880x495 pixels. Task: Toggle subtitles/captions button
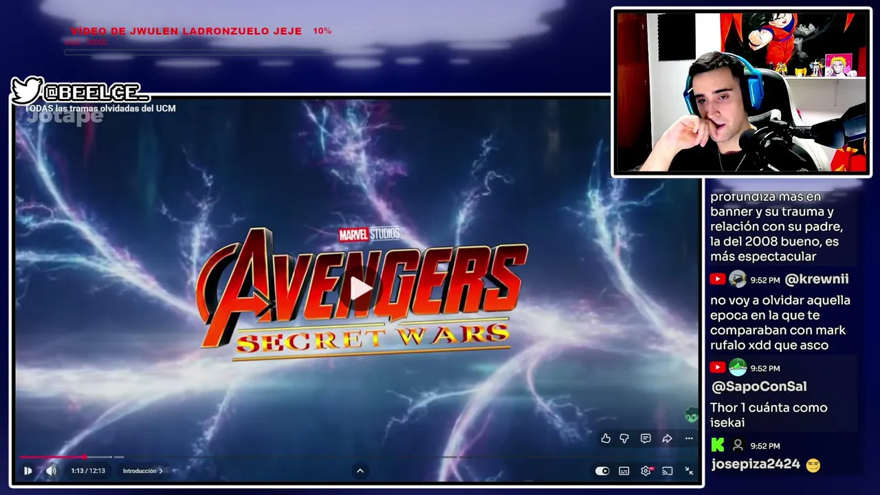pyautogui.click(x=624, y=471)
